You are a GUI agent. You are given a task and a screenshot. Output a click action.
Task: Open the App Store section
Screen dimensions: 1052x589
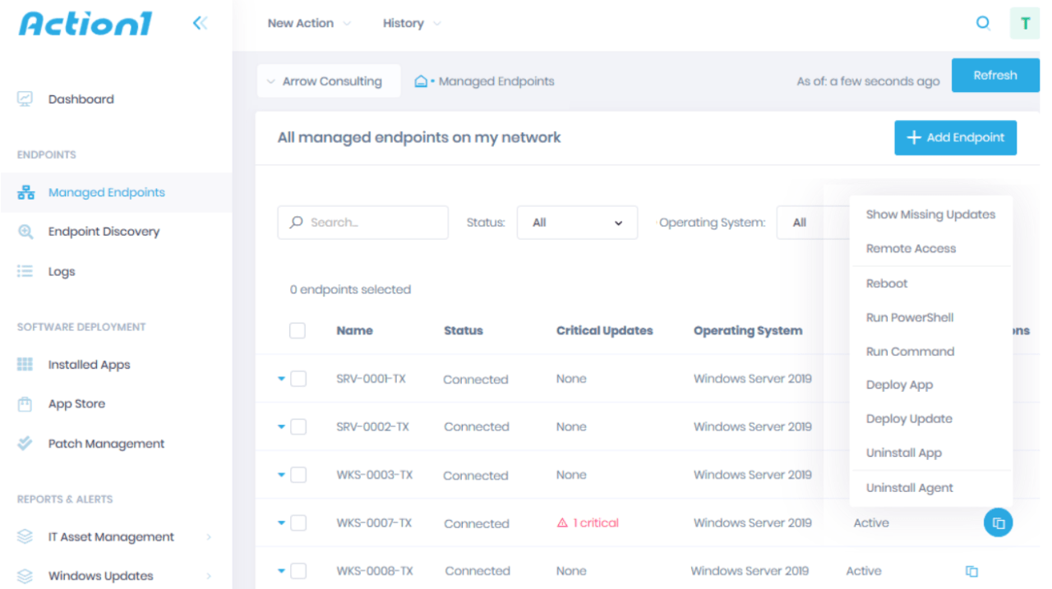pos(76,404)
